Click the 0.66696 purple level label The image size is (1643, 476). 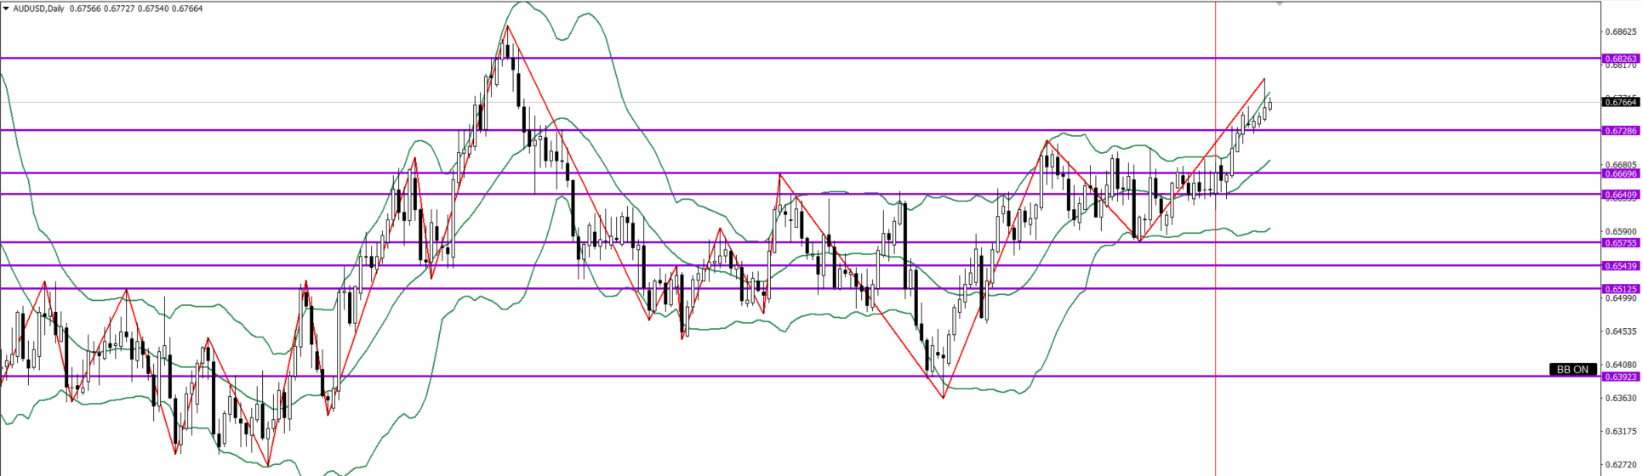point(1620,173)
